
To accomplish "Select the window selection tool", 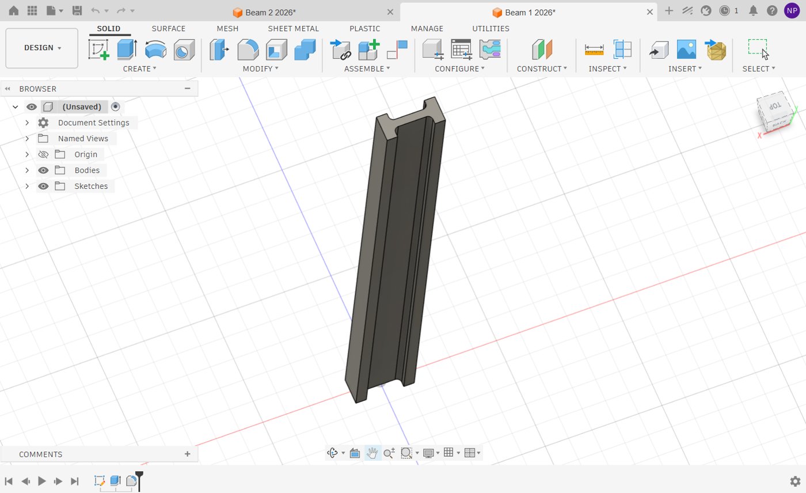I will pos(758,50).
